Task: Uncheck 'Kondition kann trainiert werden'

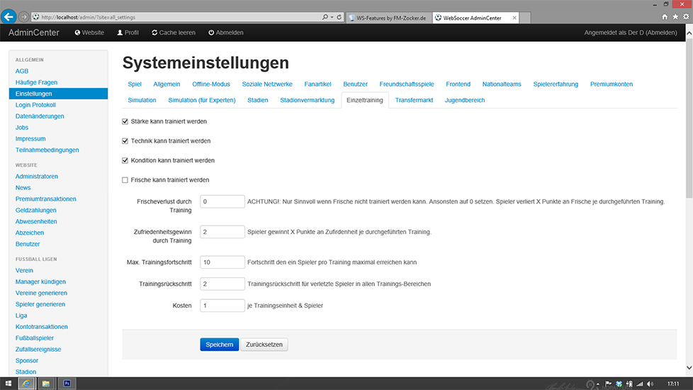Action: click(125, 160)
